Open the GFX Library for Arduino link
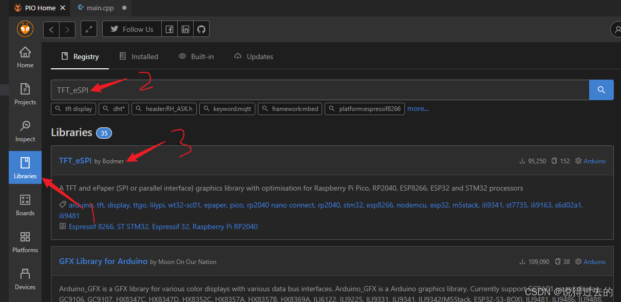The image size is (621, 302). coord(103,261)
